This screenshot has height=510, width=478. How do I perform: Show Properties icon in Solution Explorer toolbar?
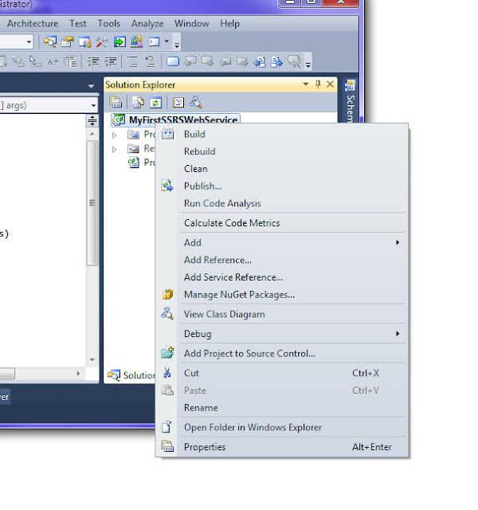coord(116,103)
